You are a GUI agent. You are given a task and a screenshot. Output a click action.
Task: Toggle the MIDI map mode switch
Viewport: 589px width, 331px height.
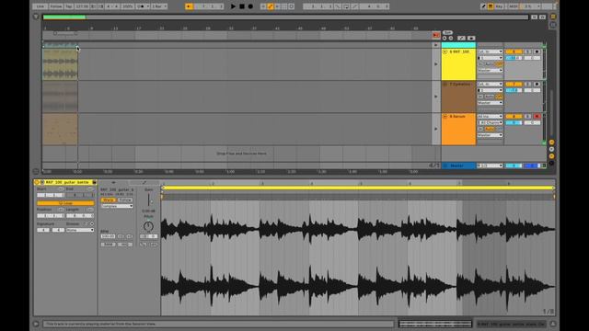coord(513,6)
